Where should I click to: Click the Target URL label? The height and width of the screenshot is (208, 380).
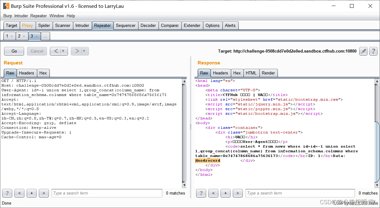(x=287, y=51)
